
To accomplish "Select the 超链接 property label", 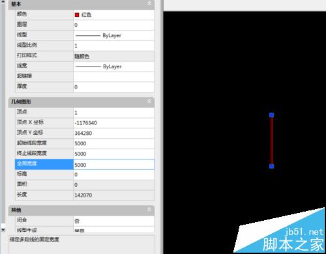I will coord(24,76).
